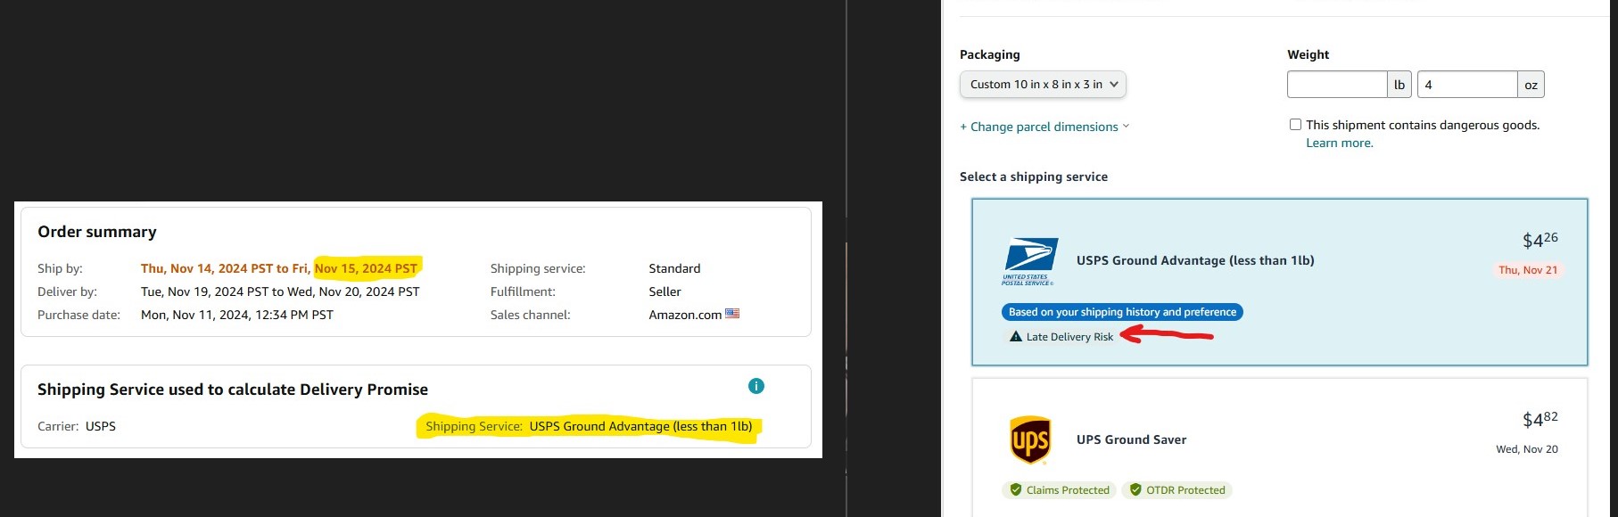Select USPS Ground Advantage shipping service
The height and width of the screenshot is (517, 1618).
(1279, 282)
